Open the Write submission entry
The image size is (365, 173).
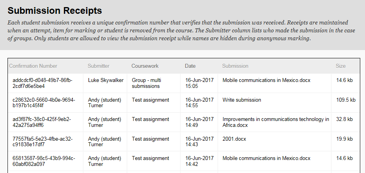[242, 100]
